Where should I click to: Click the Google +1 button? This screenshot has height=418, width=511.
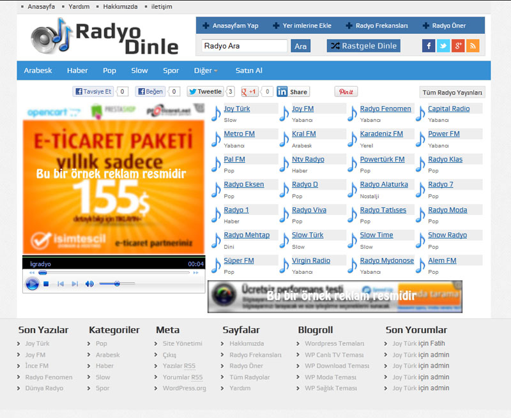click(x=250, y=92)
